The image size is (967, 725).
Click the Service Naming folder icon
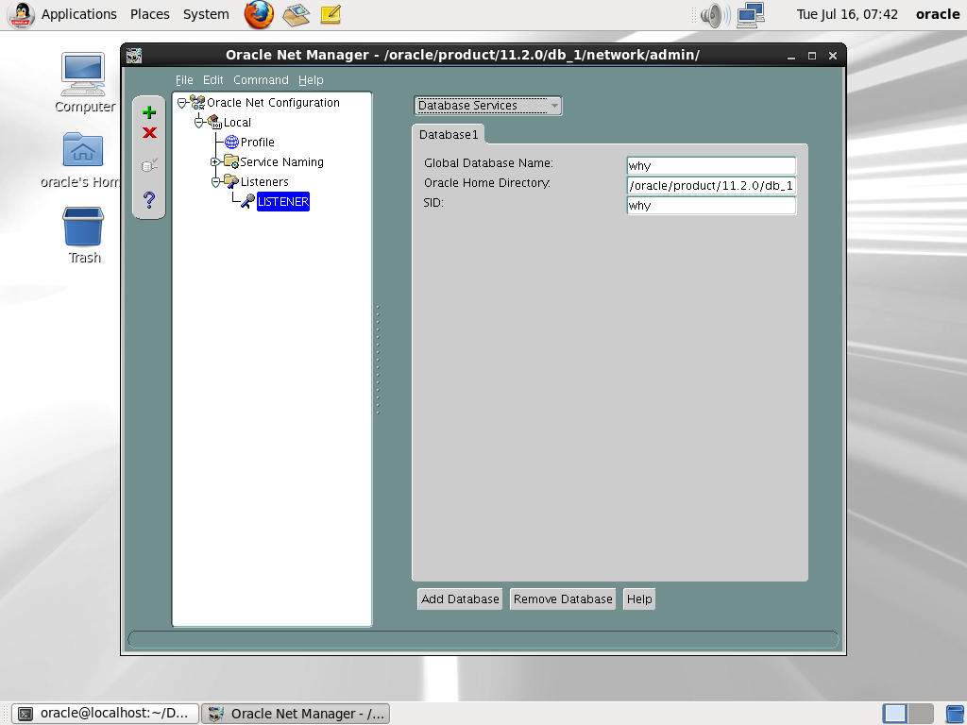click(231, 162)
